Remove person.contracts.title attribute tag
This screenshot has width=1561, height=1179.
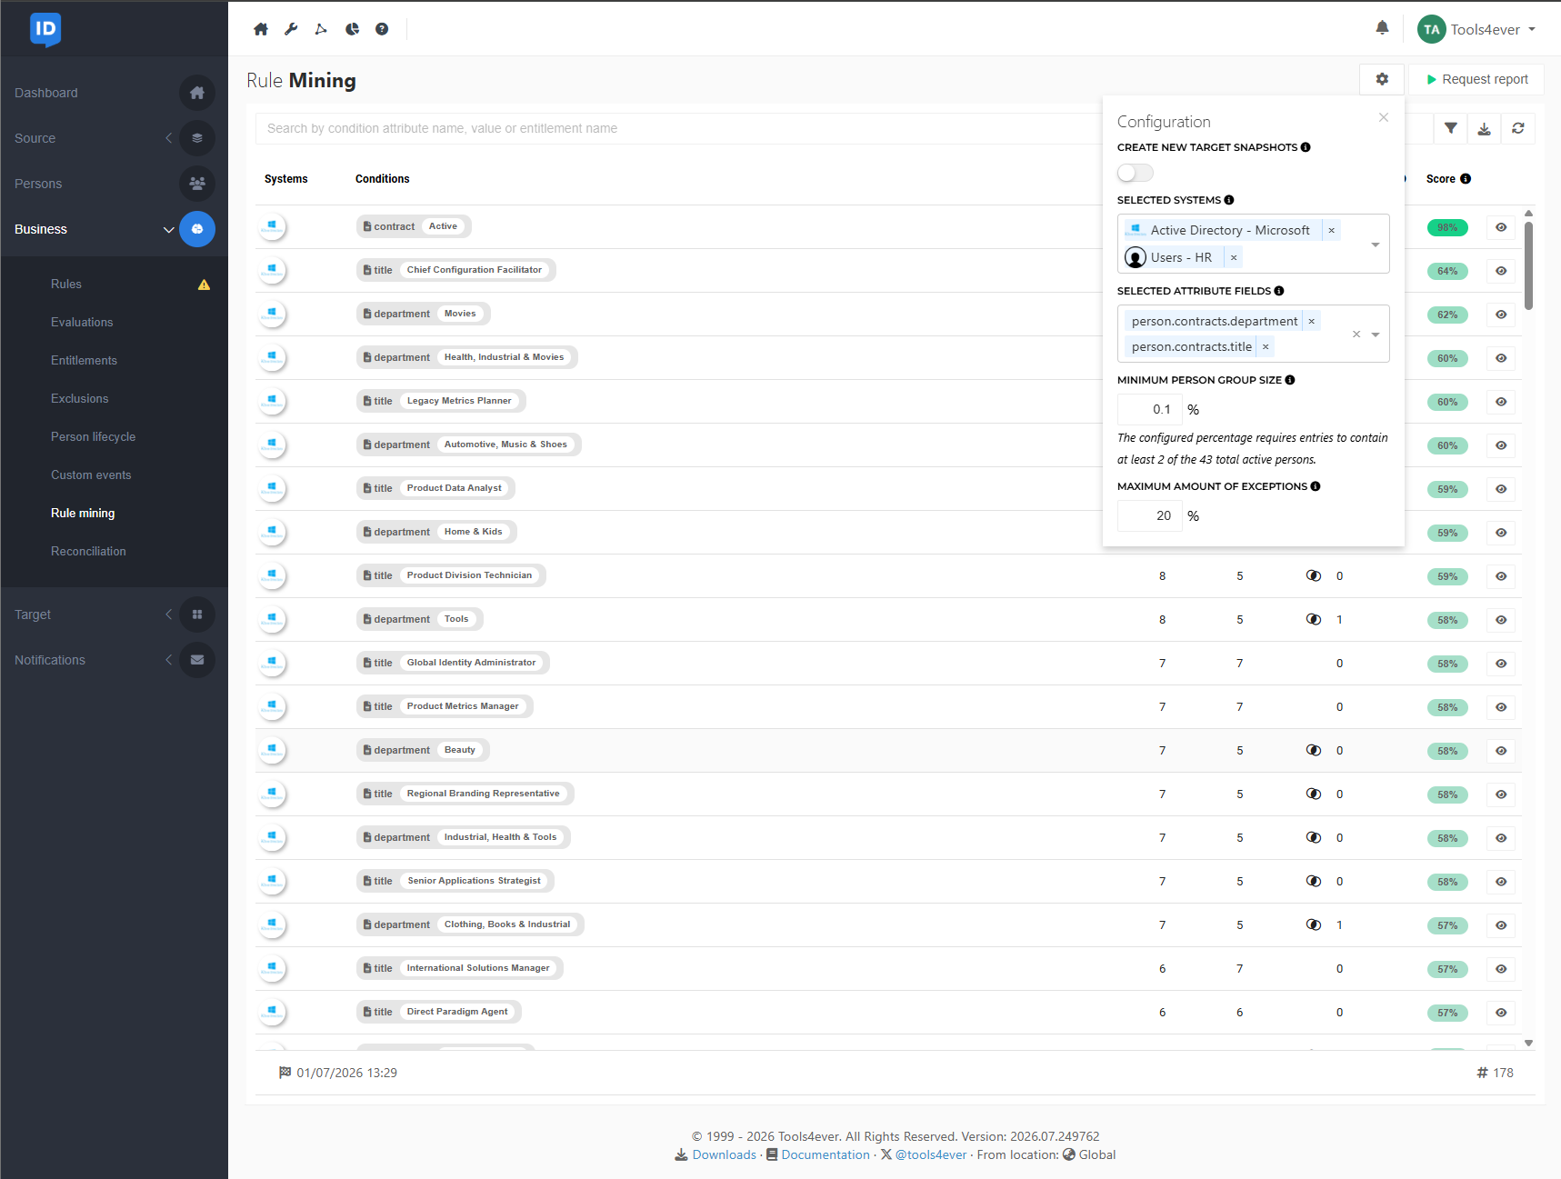click(1265, 347)
